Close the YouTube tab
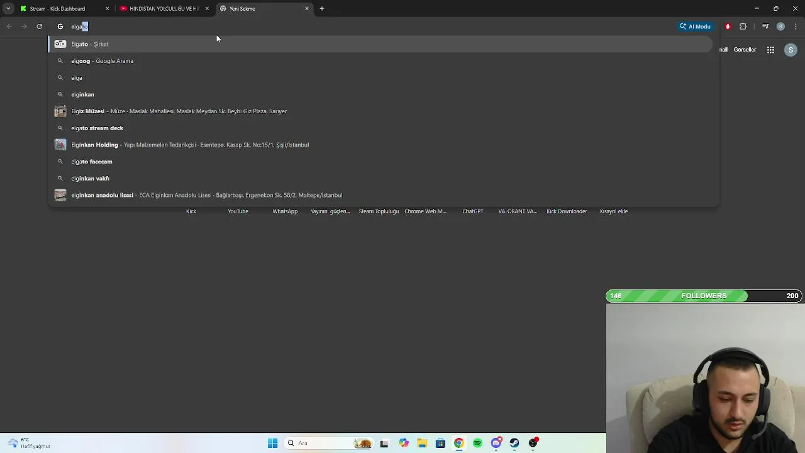 click(x=207, y=9)
